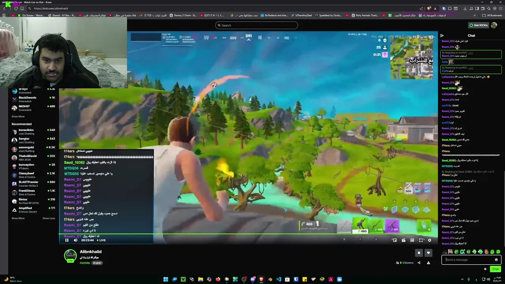Open Classybeef Slots & Casino channel
The image size is (505, 284).
(34, 175)
